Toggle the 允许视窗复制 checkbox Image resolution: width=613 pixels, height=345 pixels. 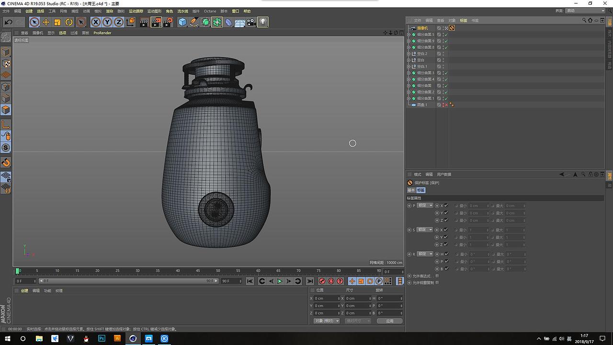[437, 283]
